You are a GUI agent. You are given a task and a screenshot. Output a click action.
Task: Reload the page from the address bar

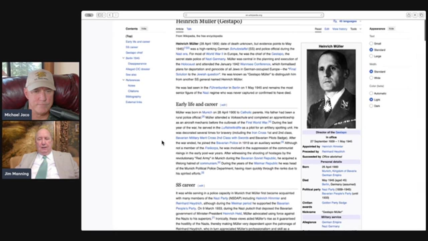322,15
